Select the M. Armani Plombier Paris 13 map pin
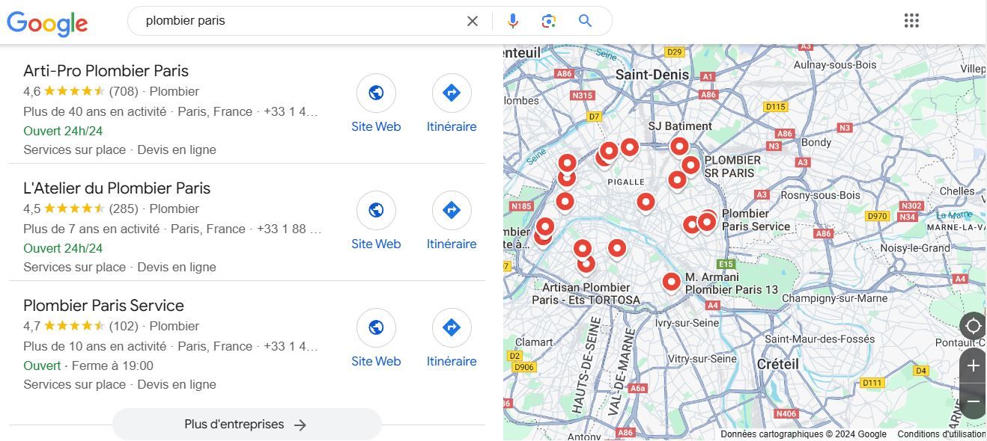Screen dimensions: 987x441 pyautogui.click(x=671, y=282)
